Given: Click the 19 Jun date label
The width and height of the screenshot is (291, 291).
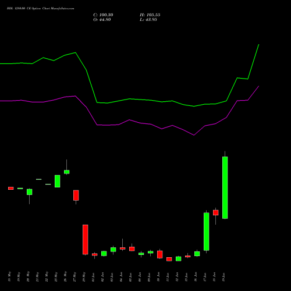Looking at the screenshot, I should click(223, 277).
